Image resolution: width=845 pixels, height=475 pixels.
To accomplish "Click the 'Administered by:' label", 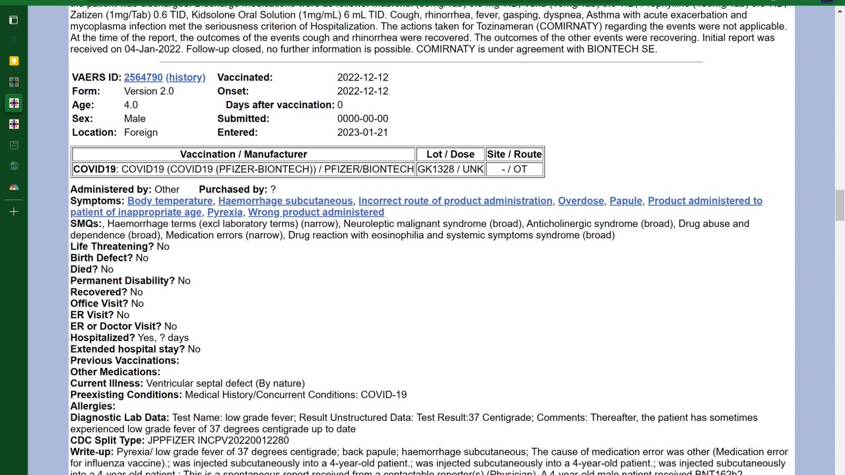I will [x=111, y=189].
